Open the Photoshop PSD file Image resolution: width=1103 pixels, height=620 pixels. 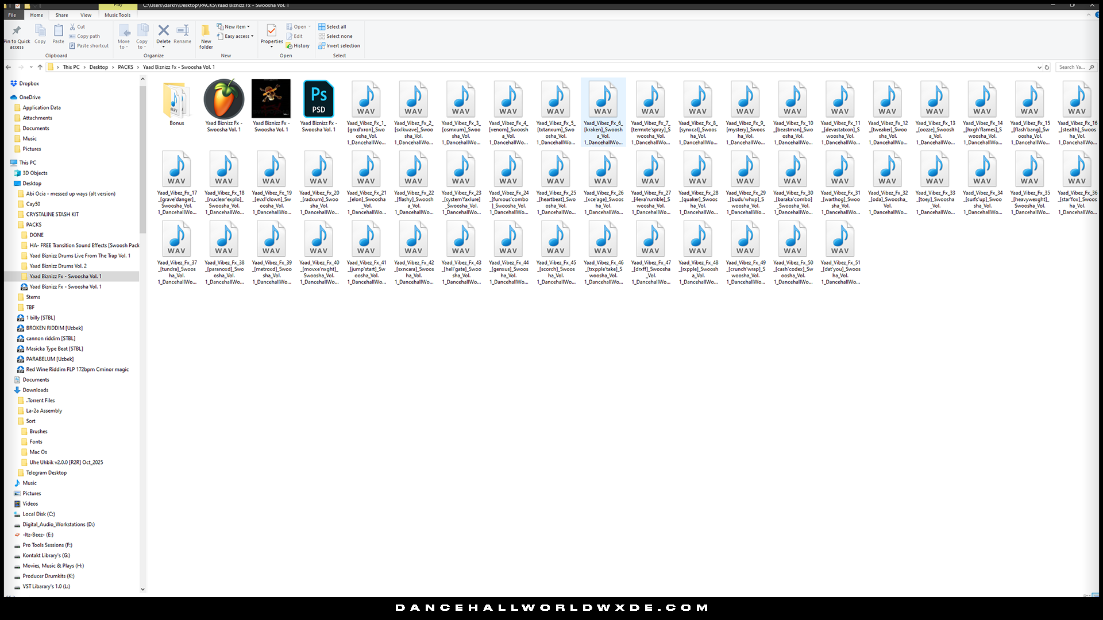[318, 100]
